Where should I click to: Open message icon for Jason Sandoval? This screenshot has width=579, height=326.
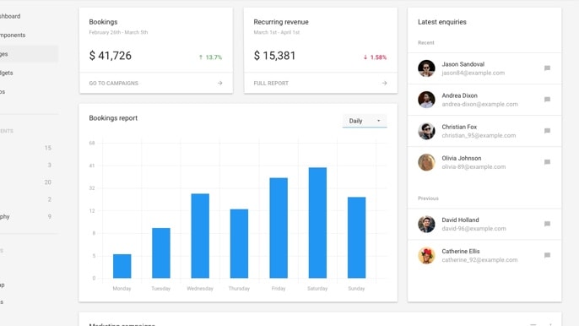click(x=547, y=68)
